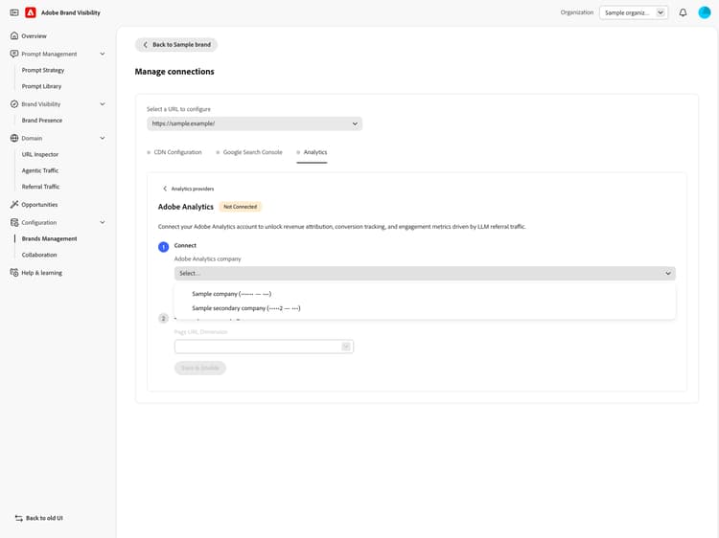The image size is (719, 538).
Task: Open Prompt Strategy page
Action: tap(43, 70)
